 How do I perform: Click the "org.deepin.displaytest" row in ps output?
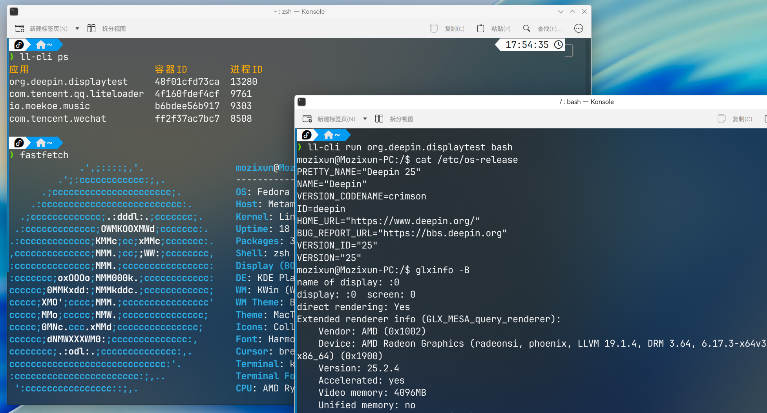[x=133, y=82]
